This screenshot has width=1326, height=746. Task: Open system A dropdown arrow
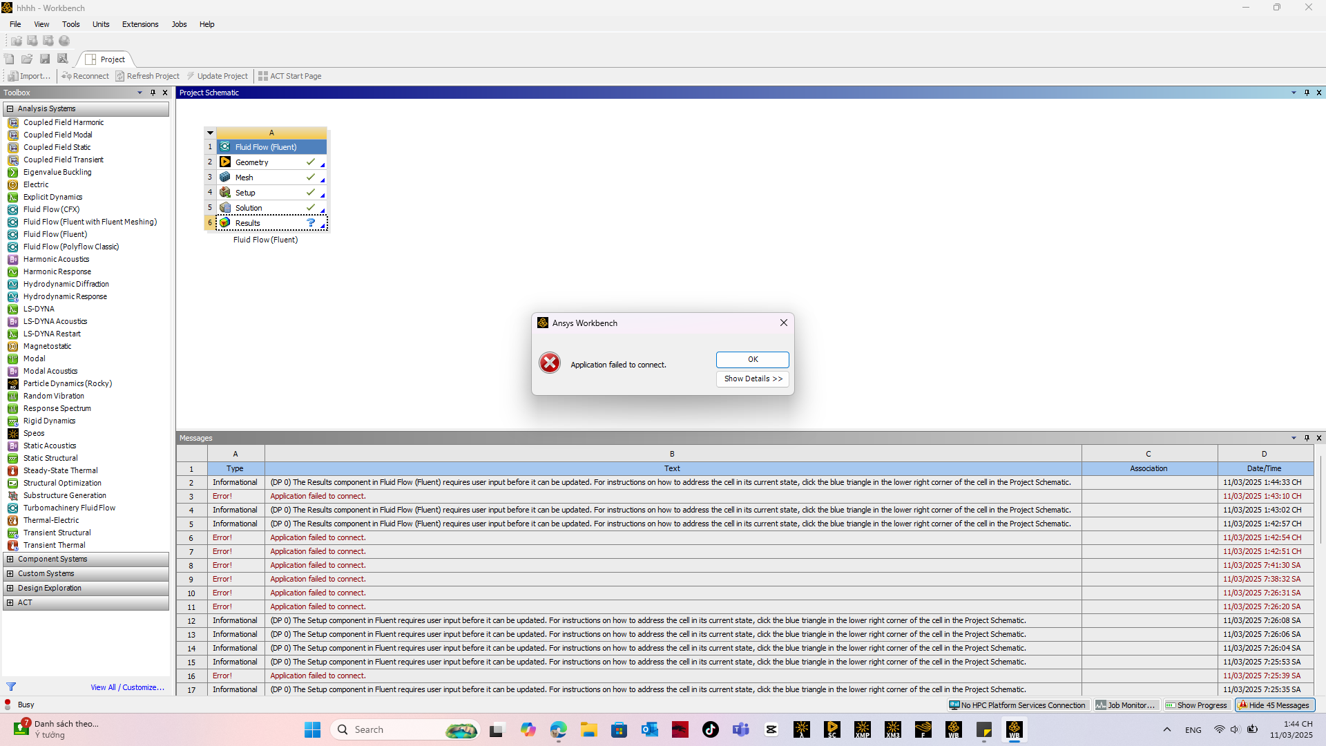(210, 133)
